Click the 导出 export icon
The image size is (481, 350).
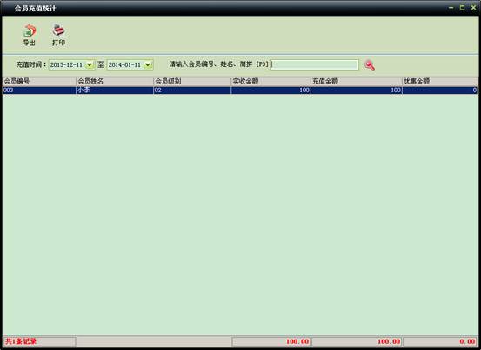30,30
